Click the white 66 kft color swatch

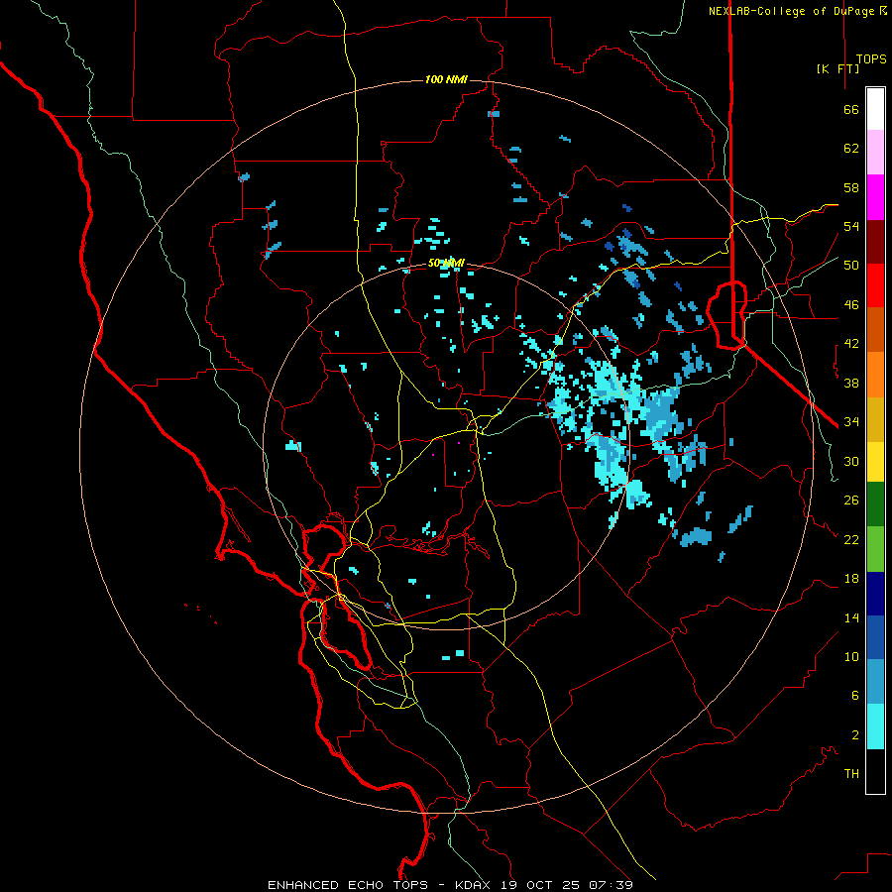pos(875,109)
